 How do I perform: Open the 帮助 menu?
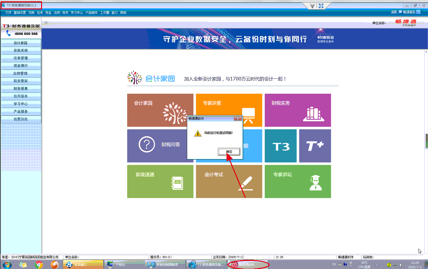coord(123,13)
